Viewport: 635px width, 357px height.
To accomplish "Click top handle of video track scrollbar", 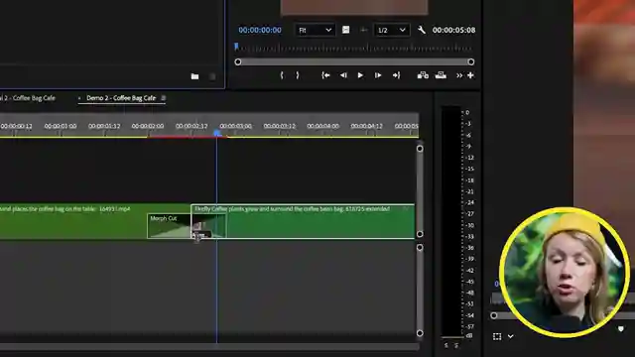I will (x=420, y=149).
